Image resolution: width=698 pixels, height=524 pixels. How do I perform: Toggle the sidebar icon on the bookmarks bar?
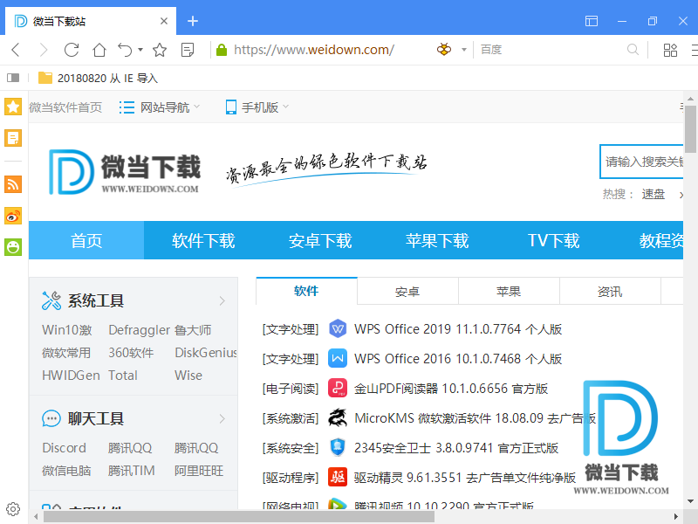pyautogui.click(x=13, y=78)
